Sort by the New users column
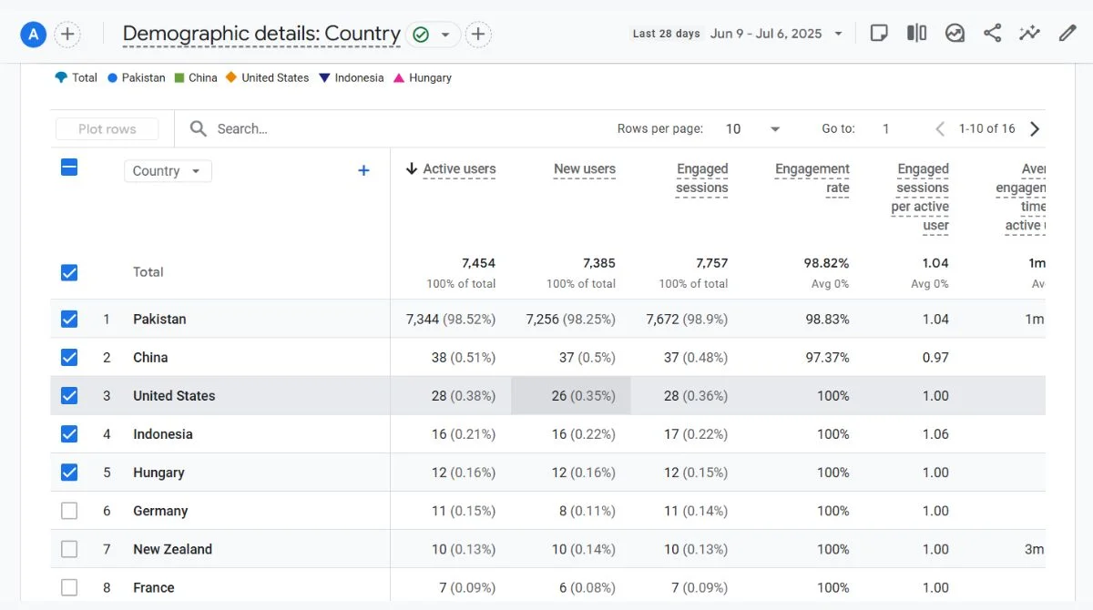 click(585, 169)
